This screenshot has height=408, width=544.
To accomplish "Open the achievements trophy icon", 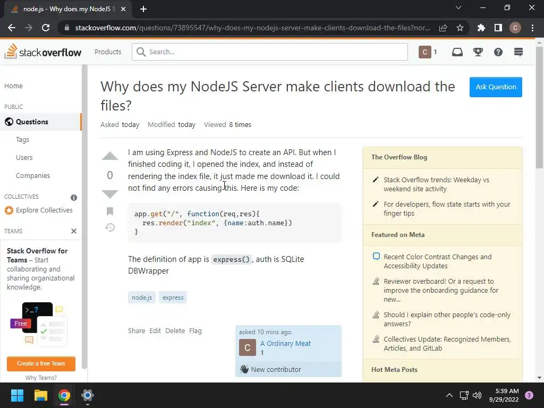I will tap(478, 52).
